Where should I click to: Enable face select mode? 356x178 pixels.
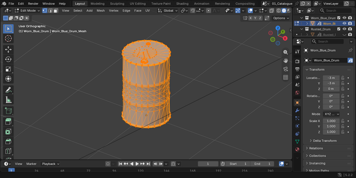point(56,10)
